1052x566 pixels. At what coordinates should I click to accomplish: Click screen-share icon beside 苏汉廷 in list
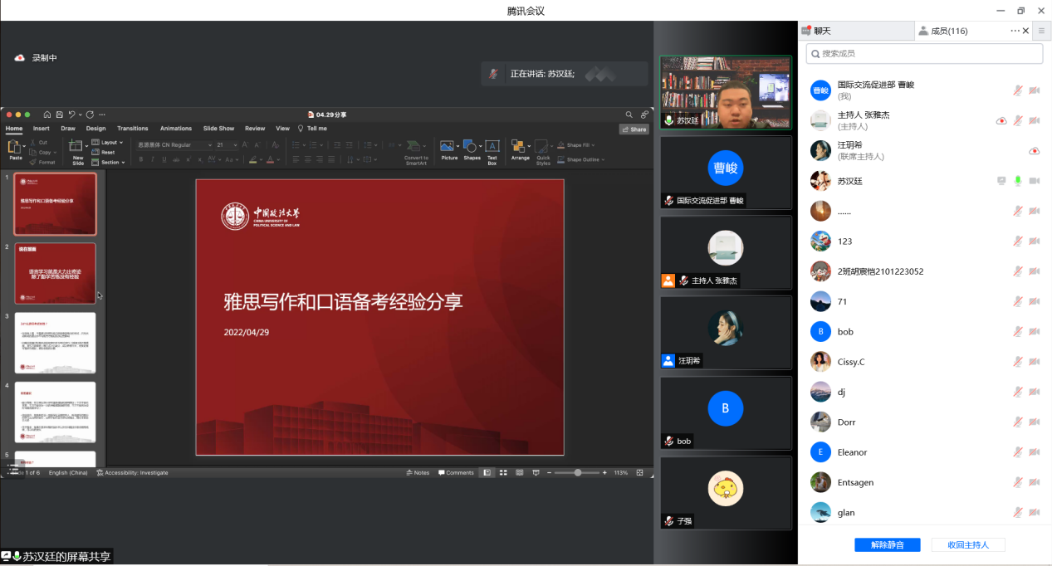1001,181
